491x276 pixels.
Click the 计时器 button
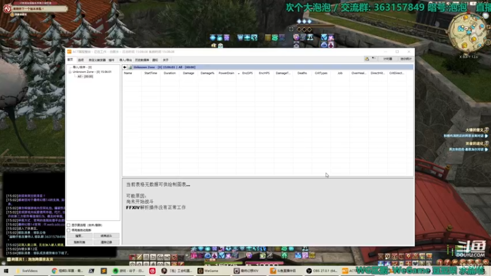click(388, 59)
